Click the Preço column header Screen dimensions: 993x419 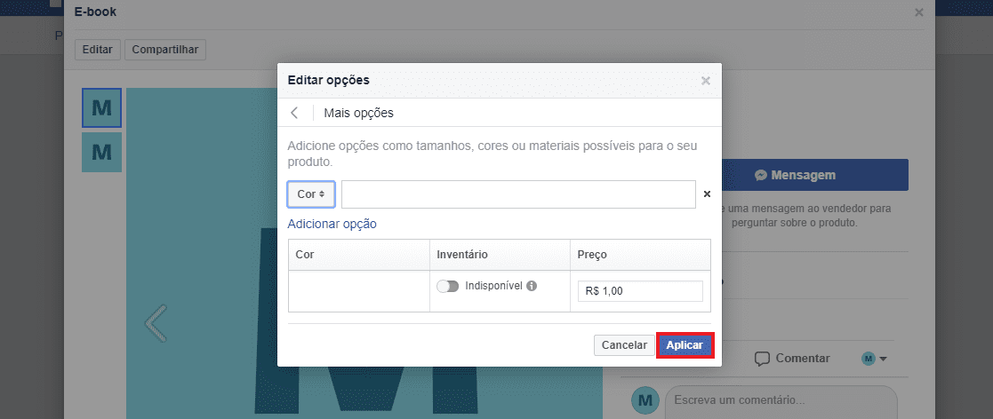(640, 255)
